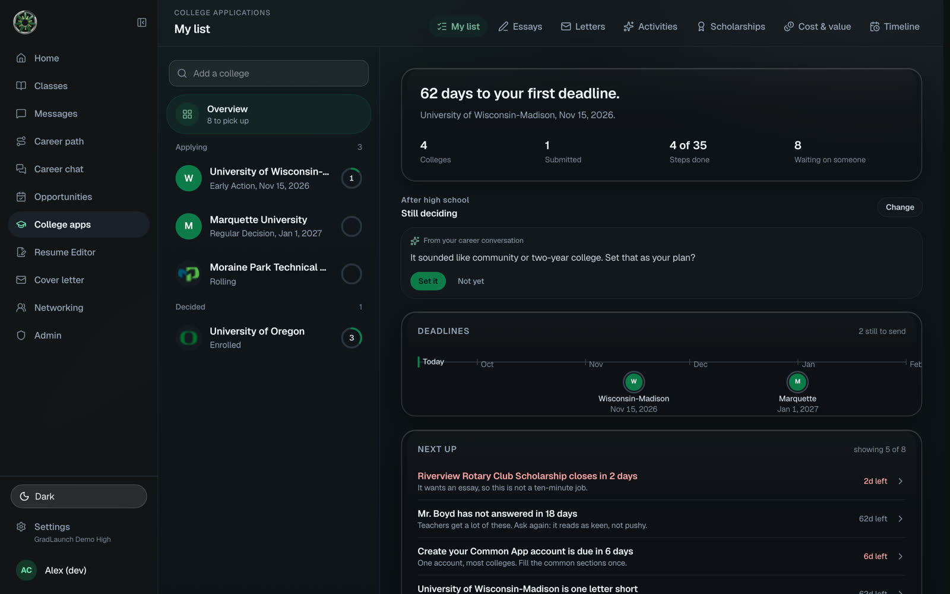
Task: Select the Moraine Park Technical row
Action: (269, 274)
